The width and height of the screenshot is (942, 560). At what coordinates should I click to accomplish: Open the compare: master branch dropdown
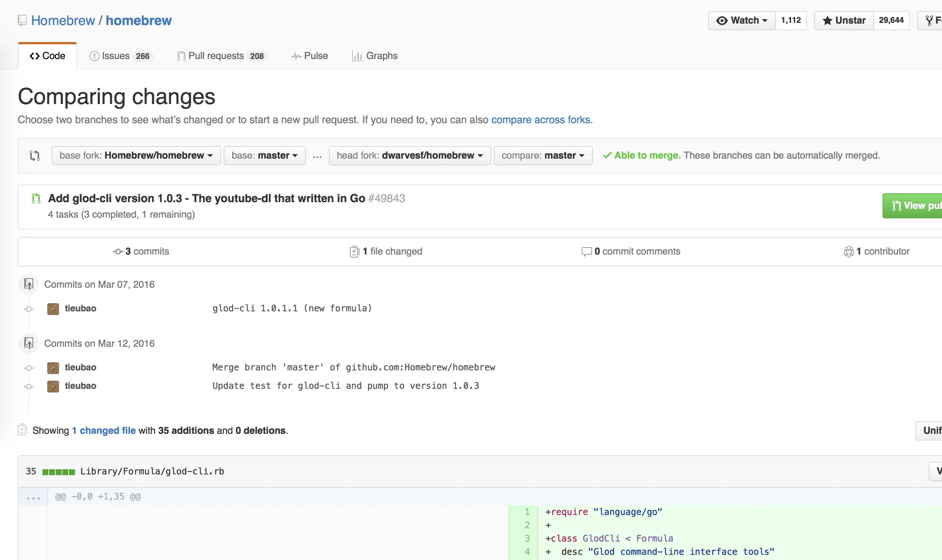pos(543,155)
